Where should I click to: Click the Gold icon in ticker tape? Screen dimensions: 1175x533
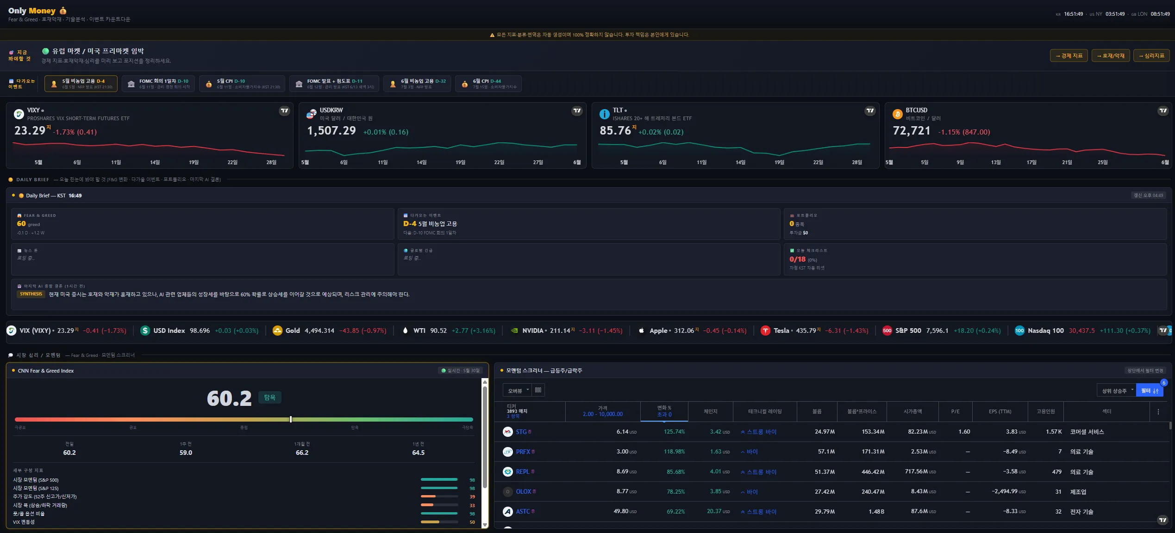point(277,331)
